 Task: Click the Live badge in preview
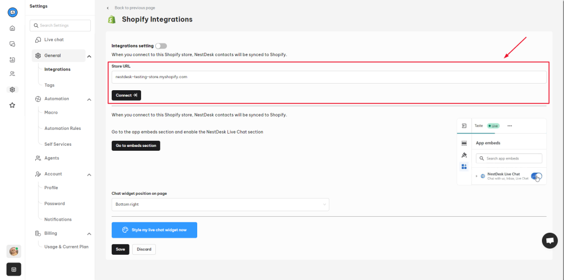493,126
